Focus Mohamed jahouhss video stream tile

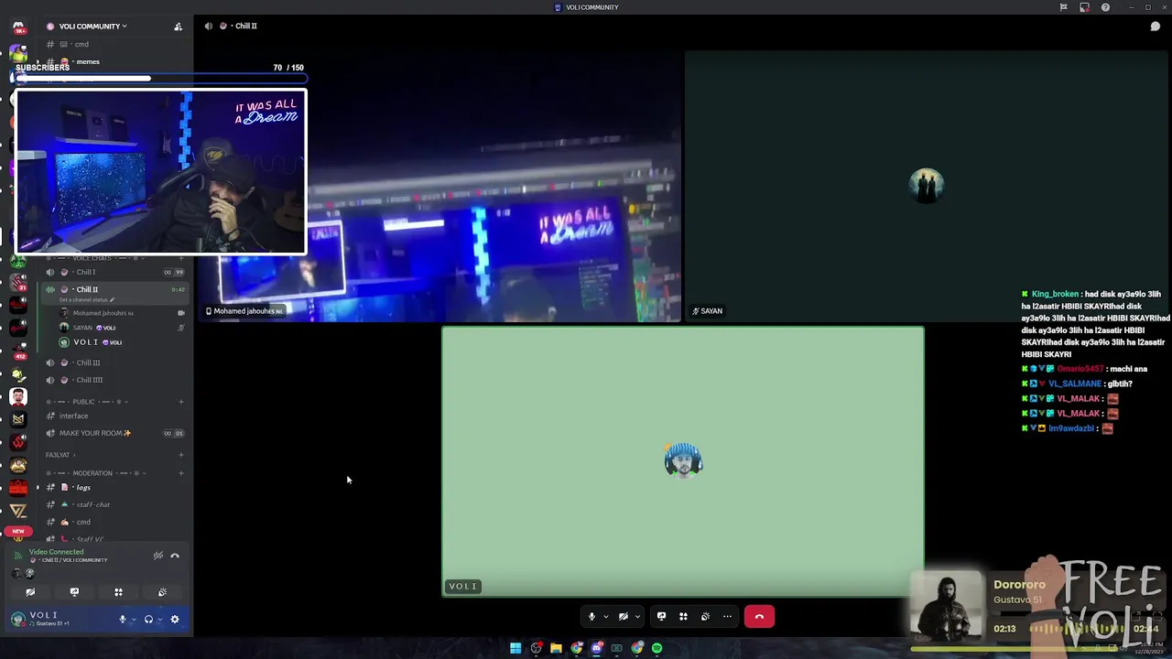pyautogui.click(x=440, y=187)
